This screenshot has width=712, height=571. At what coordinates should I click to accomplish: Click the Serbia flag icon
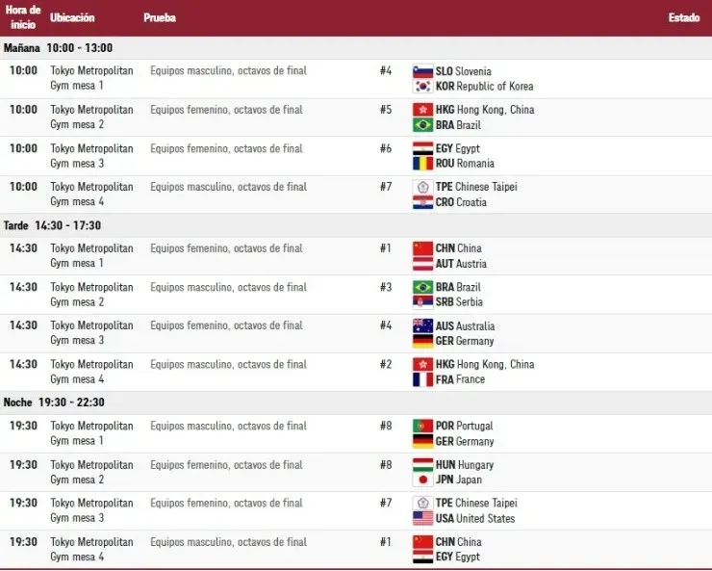click(x=422, y=302)
